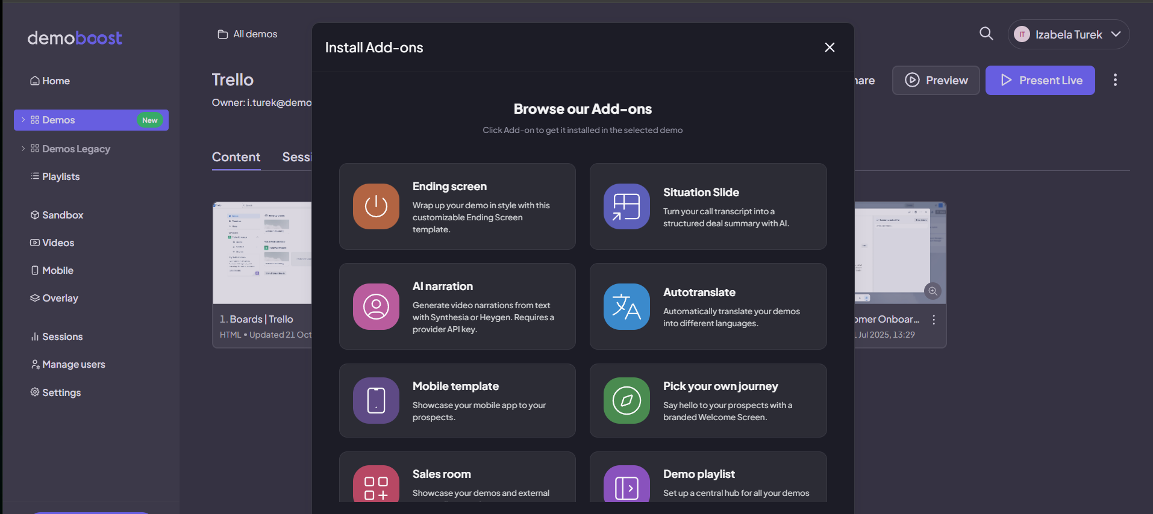Image resolution: width=1153 pixels, height=514 pixels.
Task: Open the Customer Onboarding card options menu
Action: pos(934,320)
